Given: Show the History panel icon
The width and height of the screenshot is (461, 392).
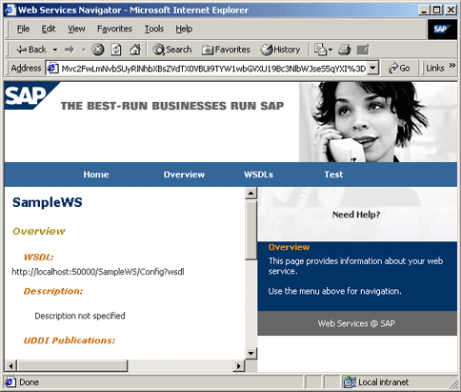Looking at the screenshot, I should pos(280,50).
